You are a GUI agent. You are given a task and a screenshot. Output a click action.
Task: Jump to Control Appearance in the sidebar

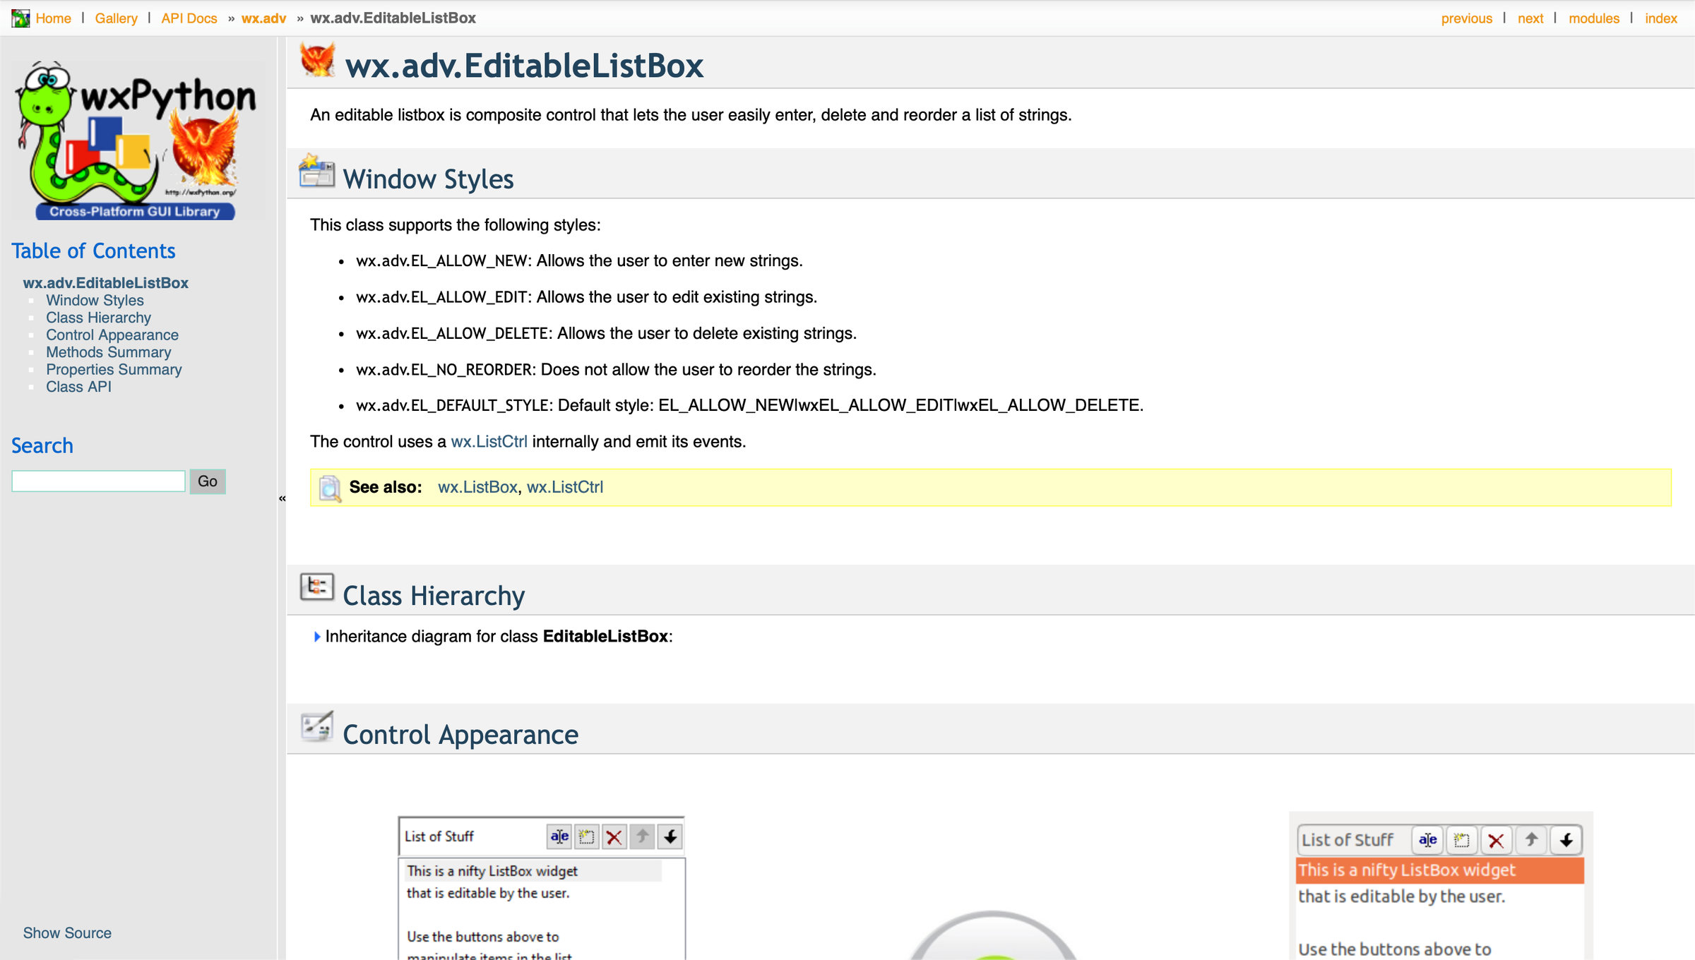coord(112,335)
